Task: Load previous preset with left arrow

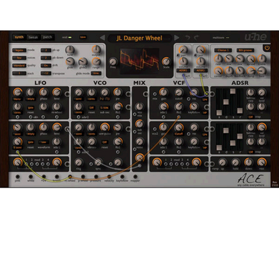Action: [103, 38]
